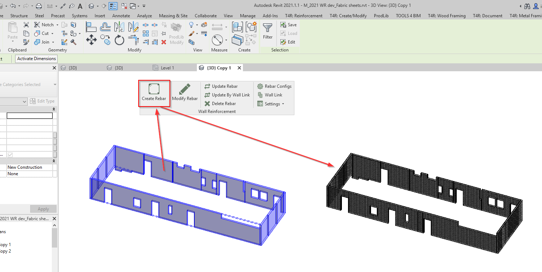Select the Copy tool with circles icon

pos(105,40)
